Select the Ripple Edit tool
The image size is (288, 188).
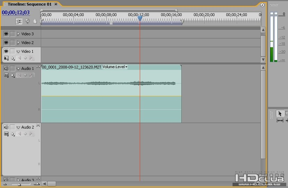coord(280,121)
